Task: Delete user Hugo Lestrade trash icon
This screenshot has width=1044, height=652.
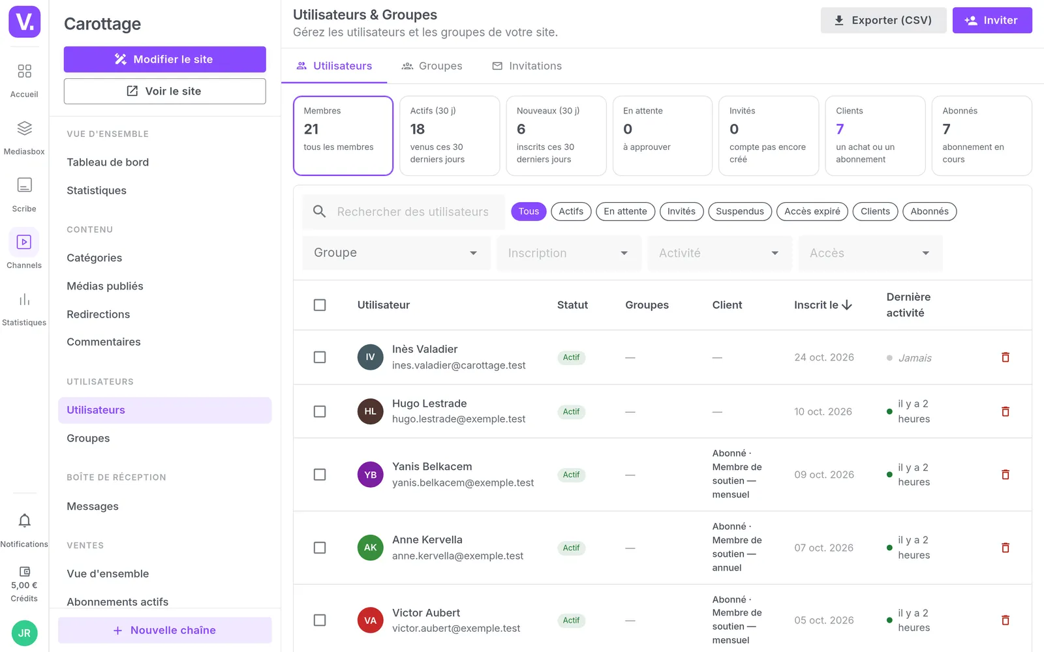Action: [x=1006, y=411]
